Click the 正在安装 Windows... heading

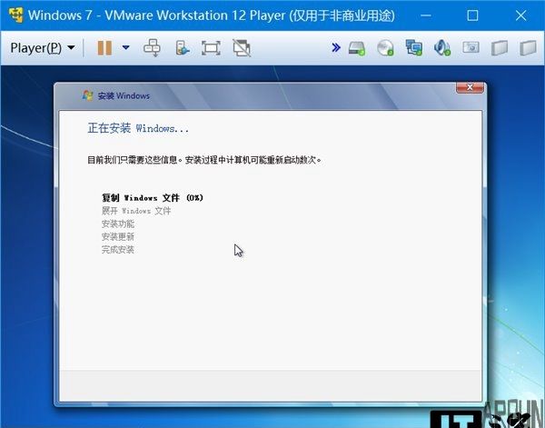[138, 128]
